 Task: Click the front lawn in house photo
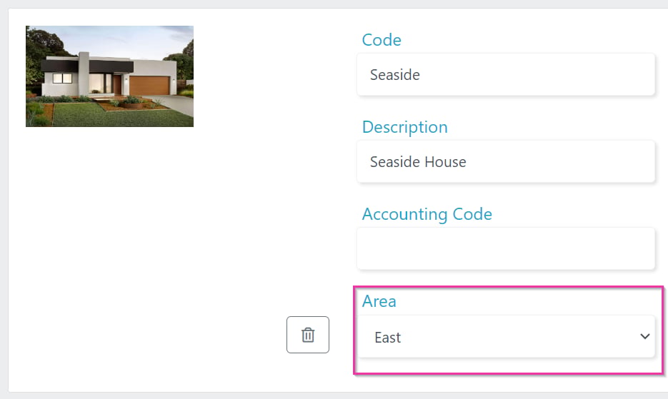[x=106, y=117]
